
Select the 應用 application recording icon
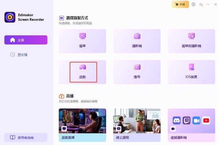pyautogui.click(x=137, y=67)
